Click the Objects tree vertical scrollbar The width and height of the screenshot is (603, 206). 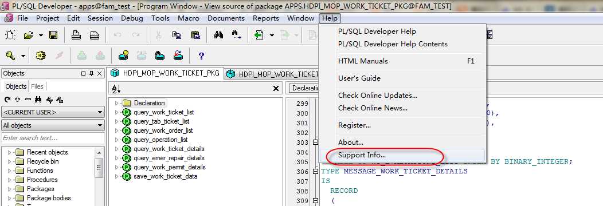pos(99,168)
